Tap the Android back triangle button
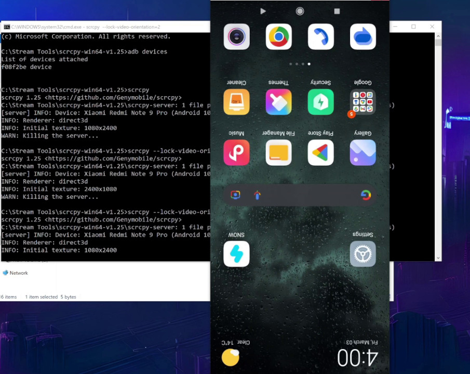This screenshot has width=470, height=374. (x=263, y=11)
